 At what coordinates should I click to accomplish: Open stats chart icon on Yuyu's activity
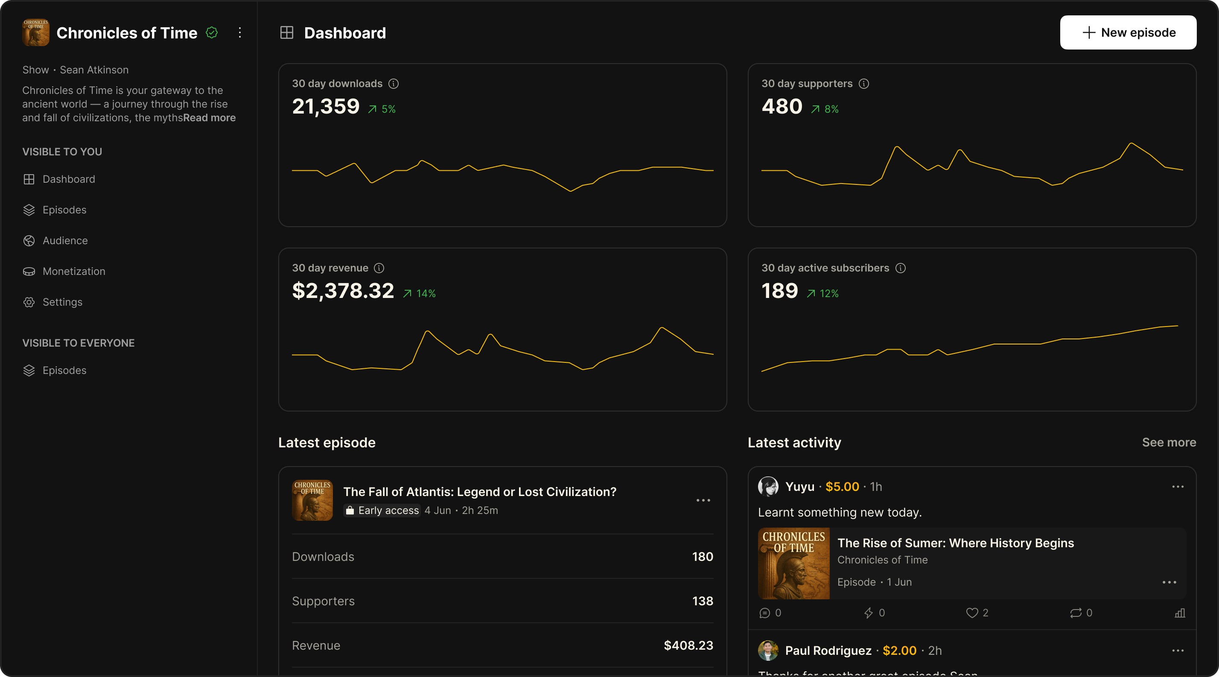(1180, 613)
